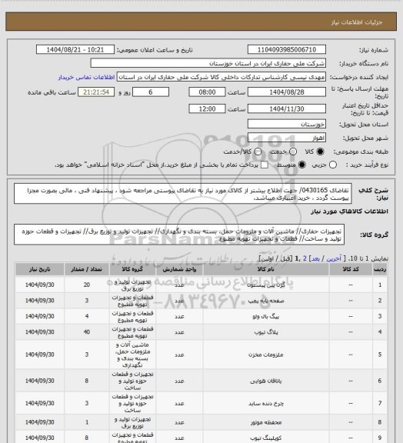
Task: Click the کد کالا column header
Action: click(x=351, y=269)
